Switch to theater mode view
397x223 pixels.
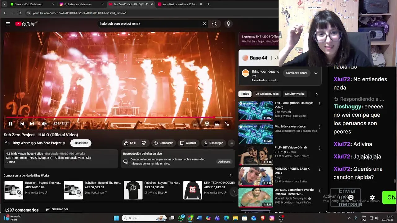[217, 124]
